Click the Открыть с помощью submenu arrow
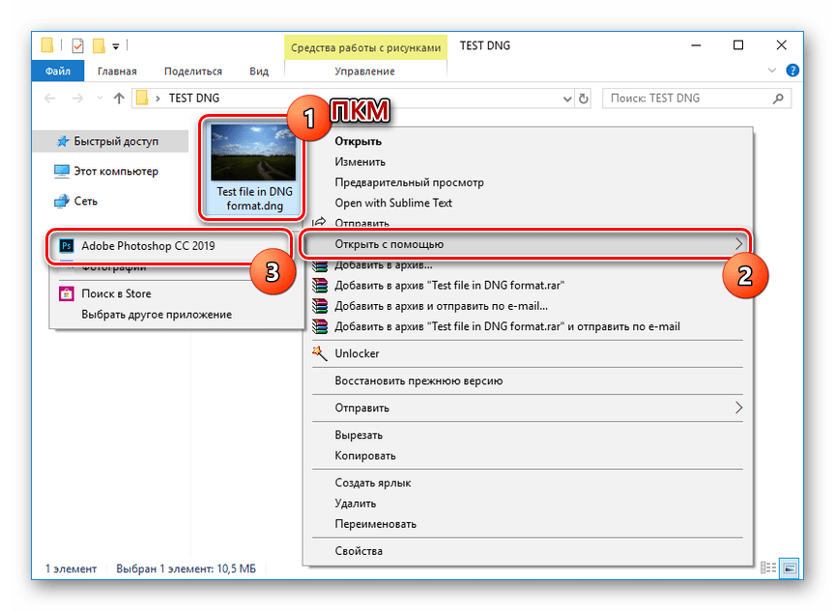This screenshot has height=611, width=835. [x=738, y=244]
